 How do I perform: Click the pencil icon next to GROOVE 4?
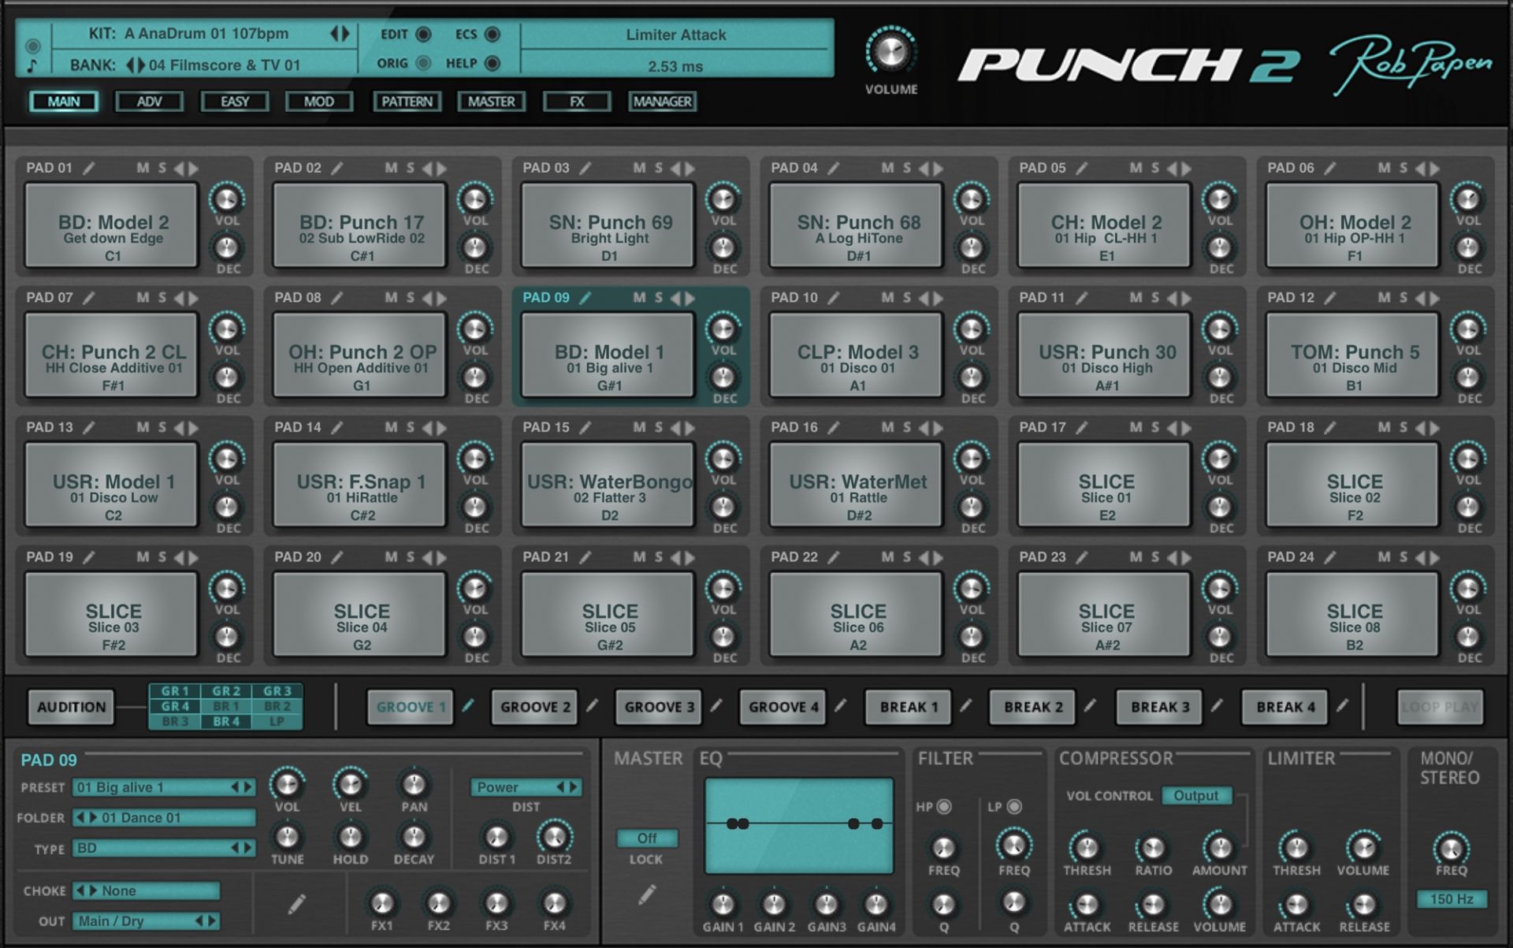[841, 706]
